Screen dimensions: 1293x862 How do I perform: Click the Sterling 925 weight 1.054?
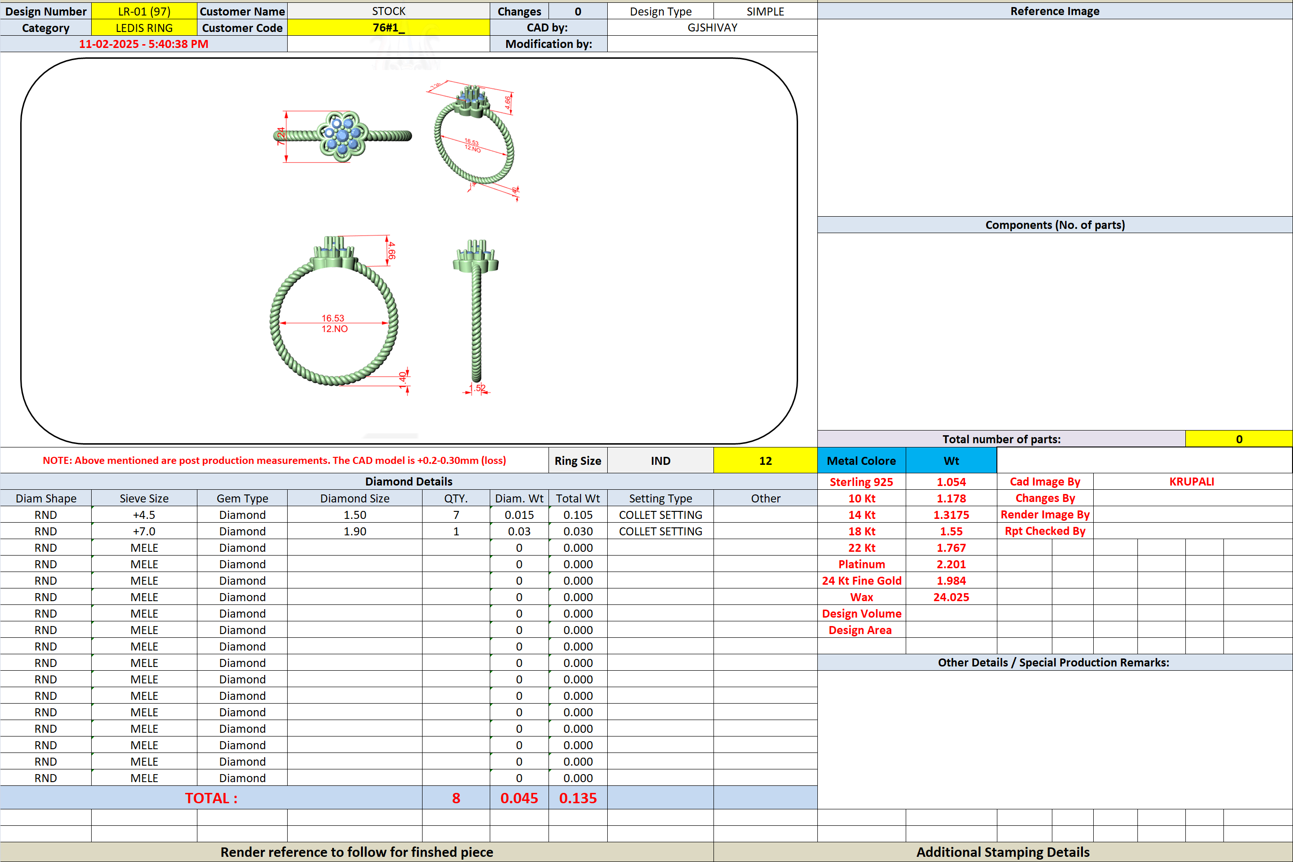[x=951, y=482]
